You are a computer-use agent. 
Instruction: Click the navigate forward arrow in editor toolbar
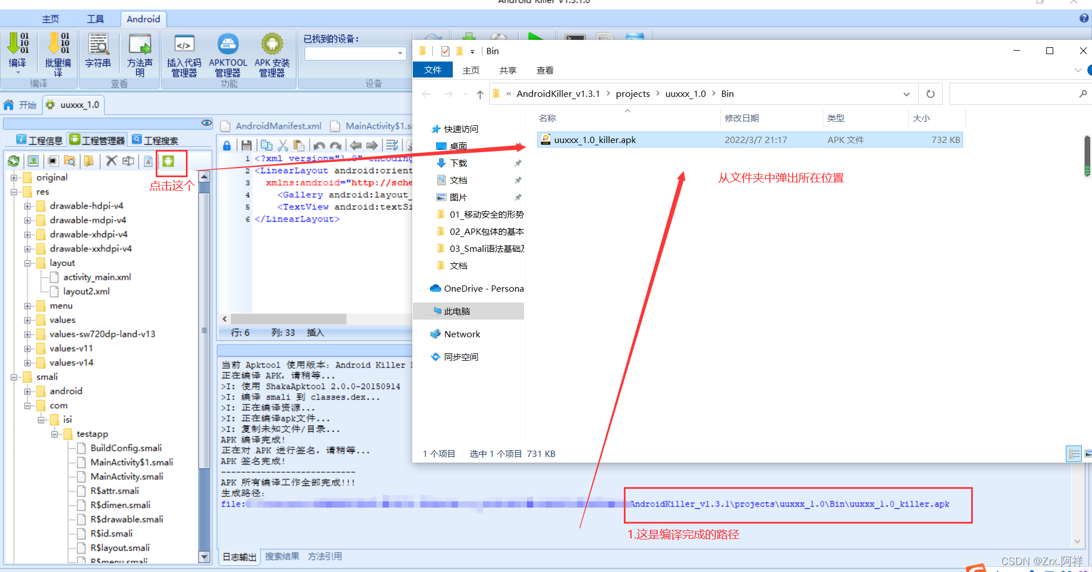[x=372, y=145]
